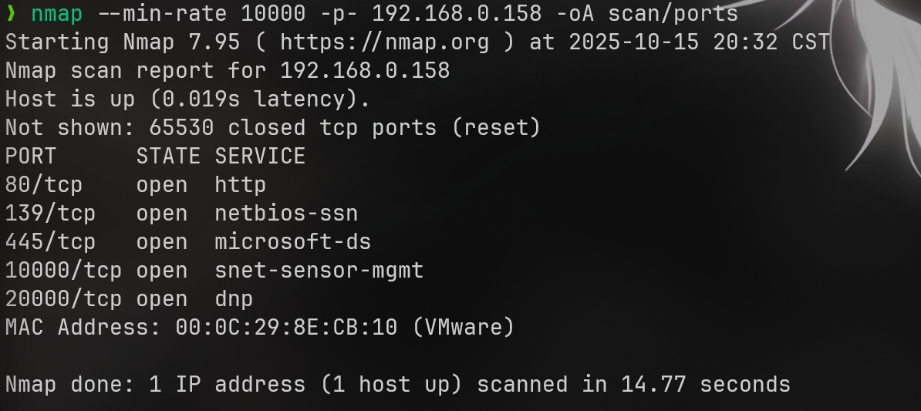Click the microsoft-ds service name
Viewport: 921px width, 411px height.
[293, 242]
